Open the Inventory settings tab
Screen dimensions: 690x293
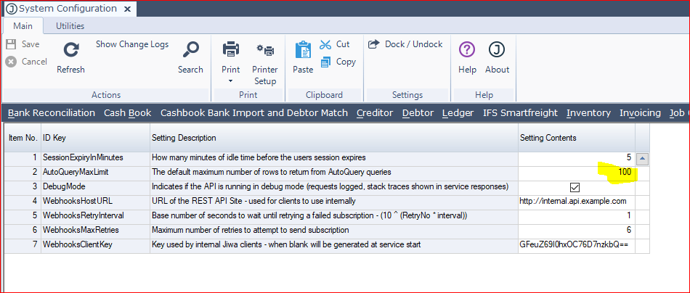click(x=588, y=112)
